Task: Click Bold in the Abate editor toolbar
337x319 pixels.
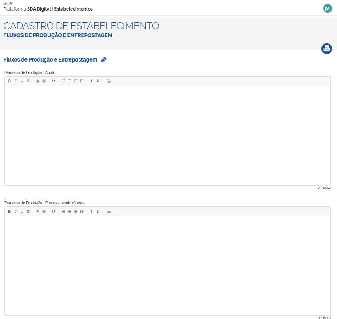Action: (x=9, y=81)
